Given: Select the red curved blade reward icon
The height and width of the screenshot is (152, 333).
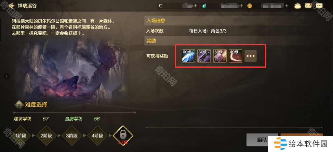Looking at the screenshot, I should point(235,56).
